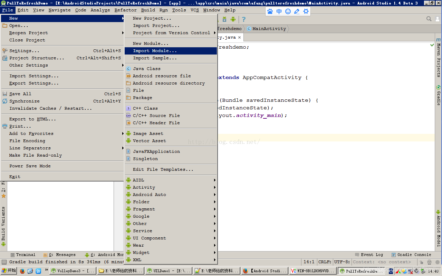This screenshot has height=276, width=442.
Task: Expand the Widget submenu
Action: point(171,253)
